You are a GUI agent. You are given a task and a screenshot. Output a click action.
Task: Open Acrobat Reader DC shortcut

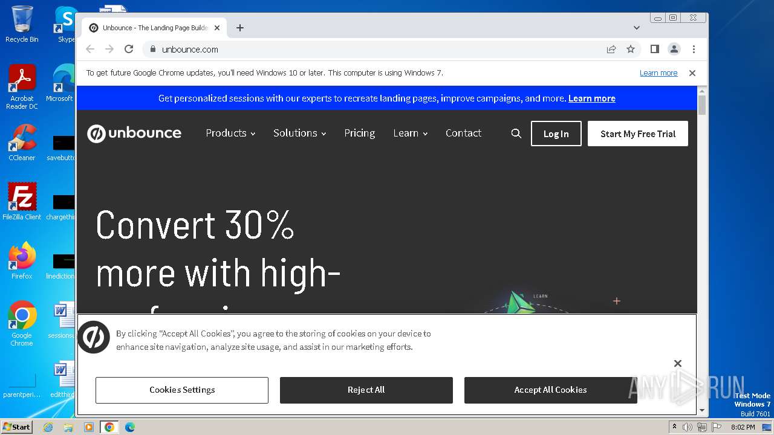(22, 88)
